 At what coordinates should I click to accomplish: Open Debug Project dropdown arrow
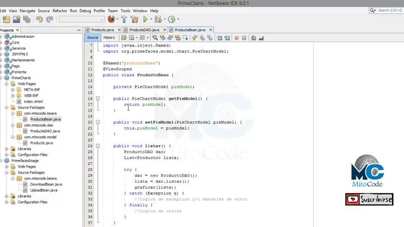point(165,20)
